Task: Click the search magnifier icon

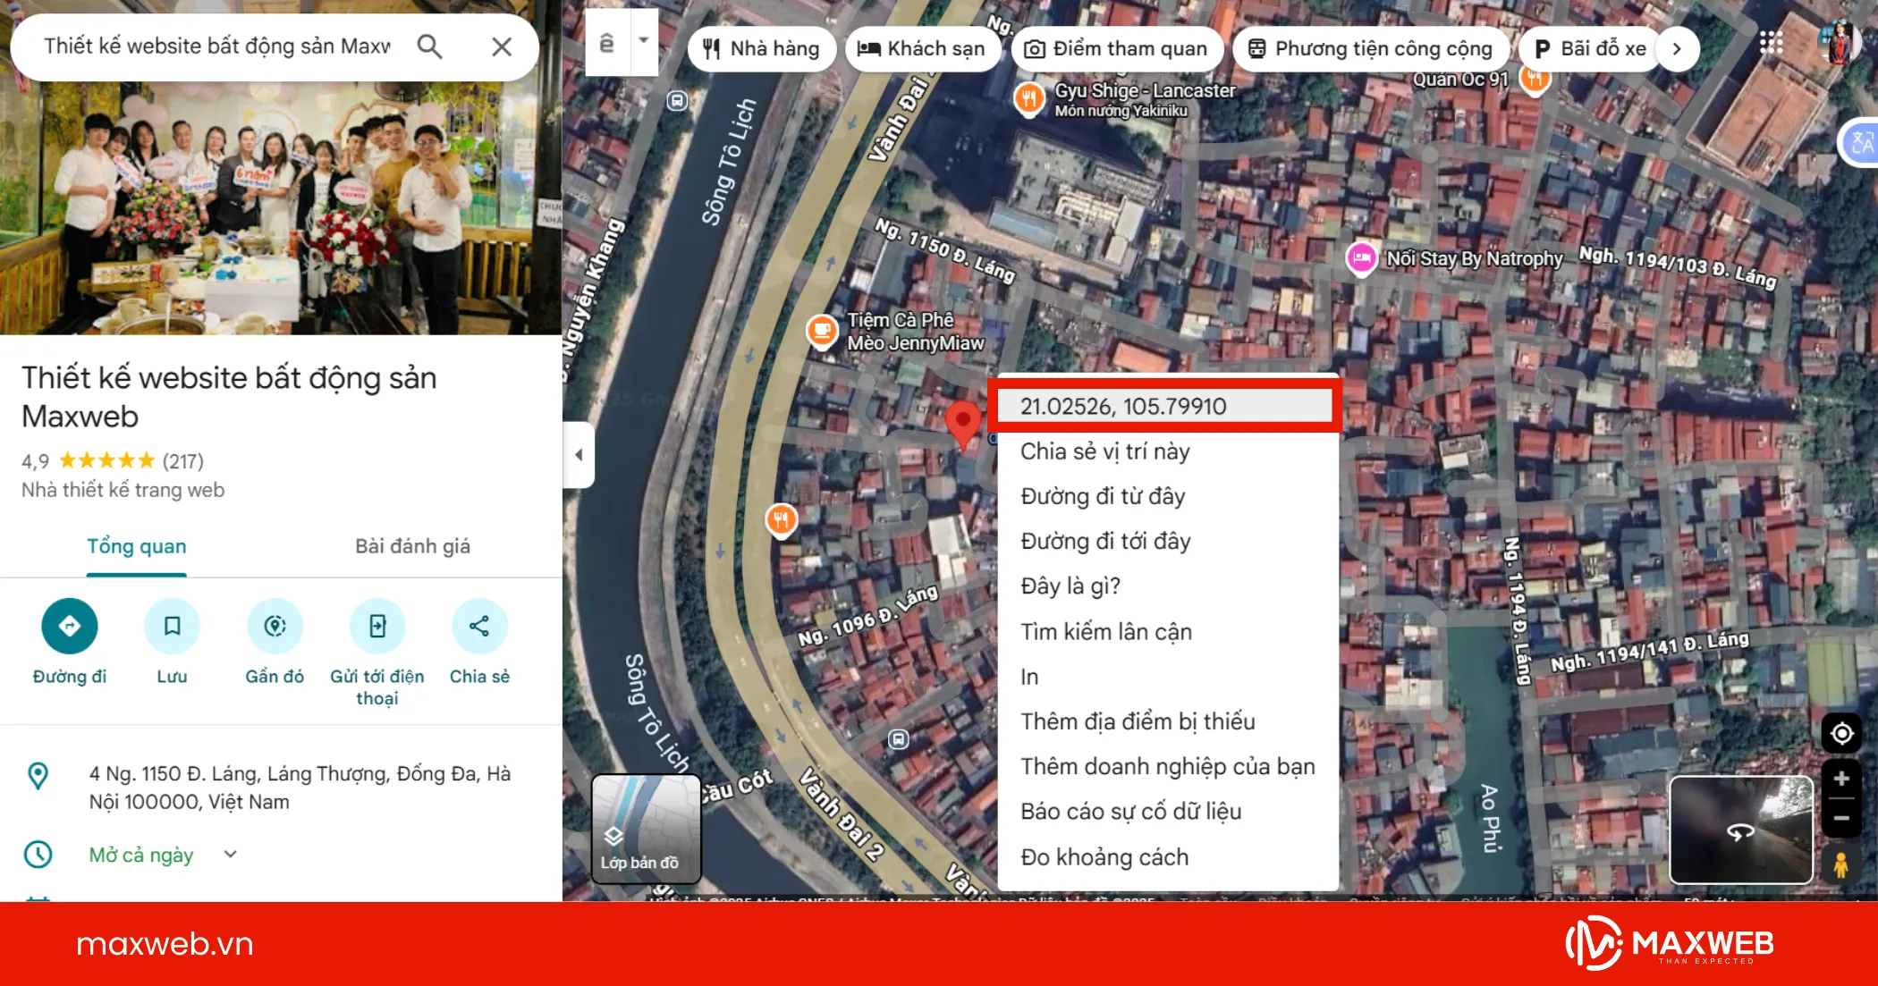Action: pyautogui.click(x=430, y=46)
